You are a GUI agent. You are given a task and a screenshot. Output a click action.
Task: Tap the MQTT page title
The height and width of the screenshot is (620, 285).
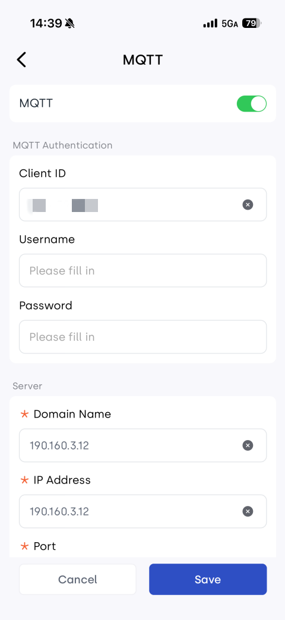(142, 60)
